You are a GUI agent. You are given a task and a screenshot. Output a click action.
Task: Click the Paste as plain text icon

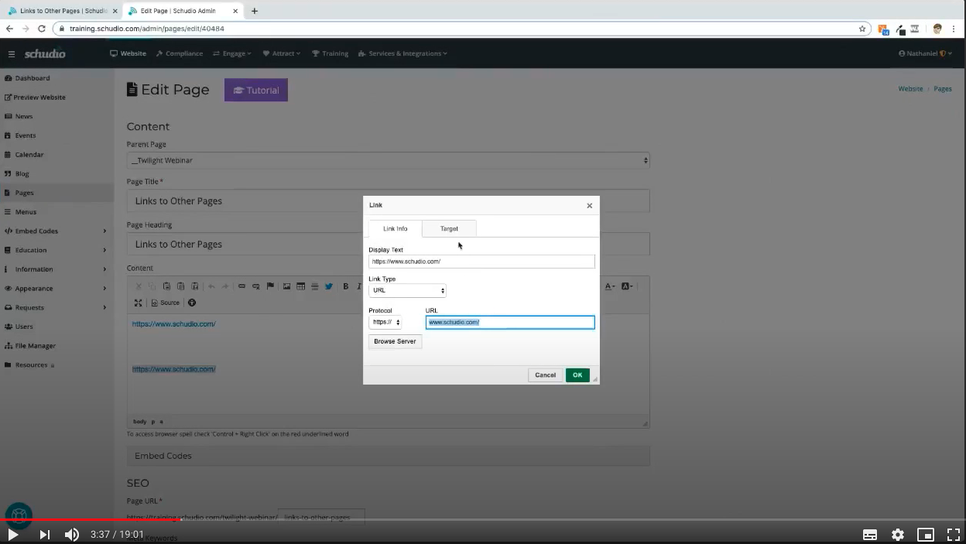180,286
